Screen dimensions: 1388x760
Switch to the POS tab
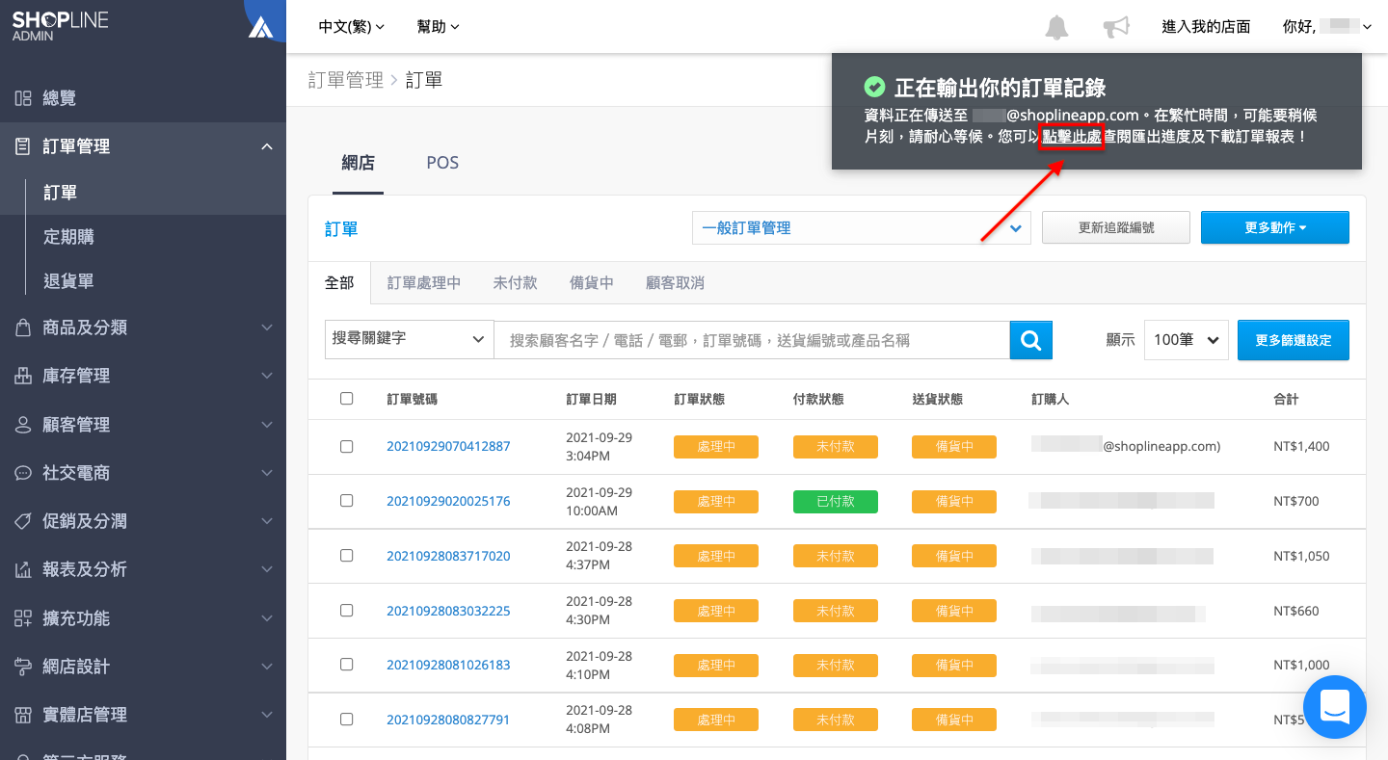442,163
